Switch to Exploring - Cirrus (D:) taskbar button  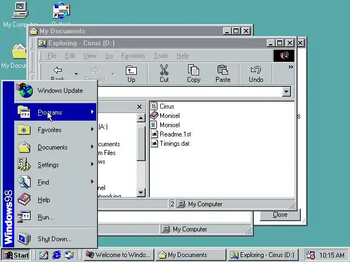263,255
